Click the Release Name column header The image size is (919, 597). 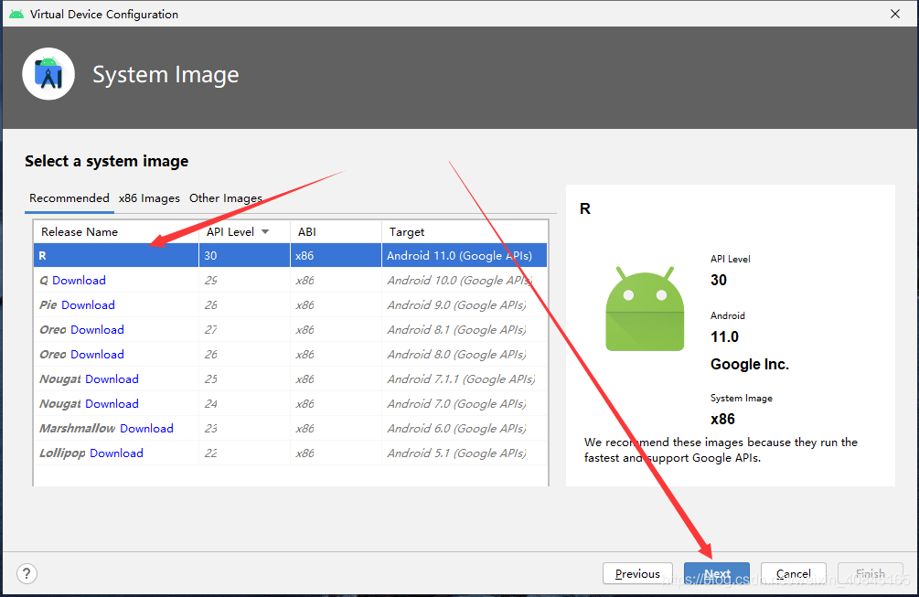click(116, 232)
